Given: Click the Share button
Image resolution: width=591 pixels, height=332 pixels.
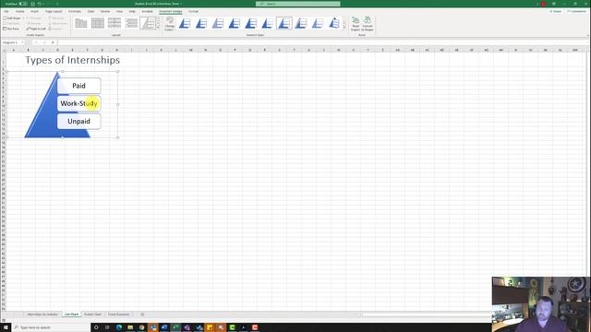Looking at the screenshot, I should 556,11.
